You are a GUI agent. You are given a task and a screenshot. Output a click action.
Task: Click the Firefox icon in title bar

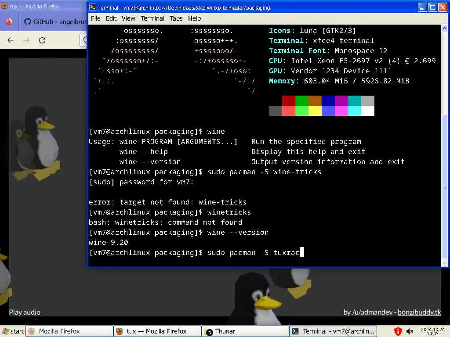tap(4, 6)
